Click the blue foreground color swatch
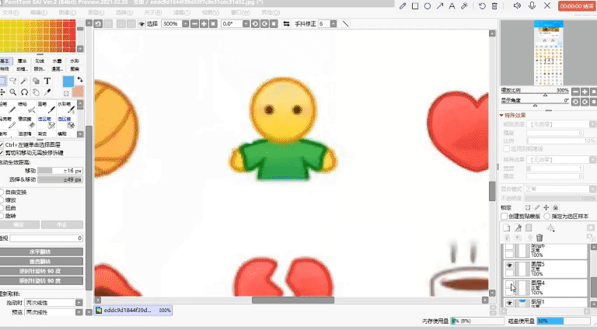Viewport: 597px width, 330px height. coord(68,82)
